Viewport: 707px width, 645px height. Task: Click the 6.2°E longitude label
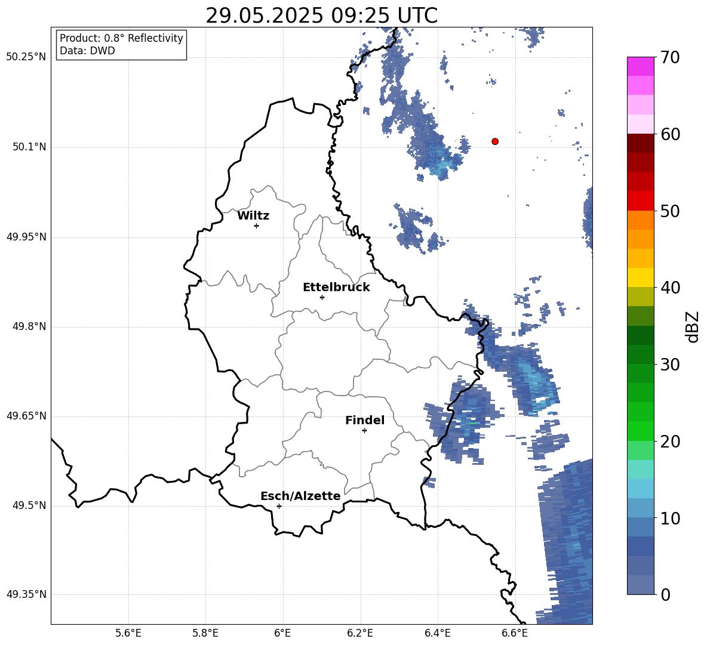pyautogui.click(x=360, y=633)
